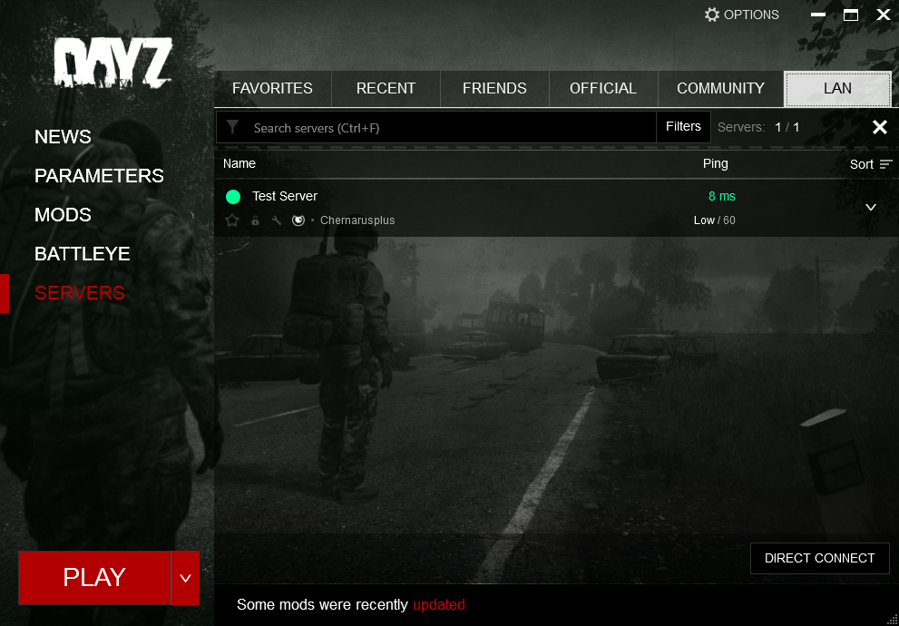Open the Mods section
This screenshot has height=626, width=899.
coord(63,215)
